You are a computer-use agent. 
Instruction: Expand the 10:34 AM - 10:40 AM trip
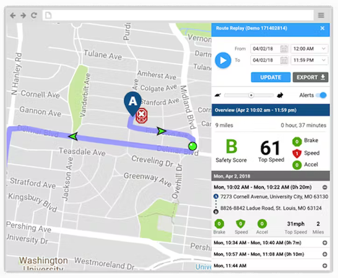point(324,243)
